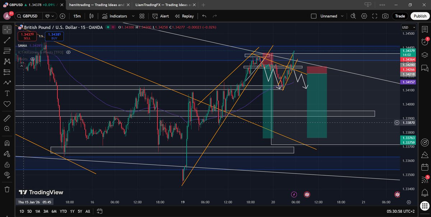Image resolution: width=431 pixels, height=217 pixels.
Task: Click the Alert button
Action: pyautogui.click(x=161, y=16)
